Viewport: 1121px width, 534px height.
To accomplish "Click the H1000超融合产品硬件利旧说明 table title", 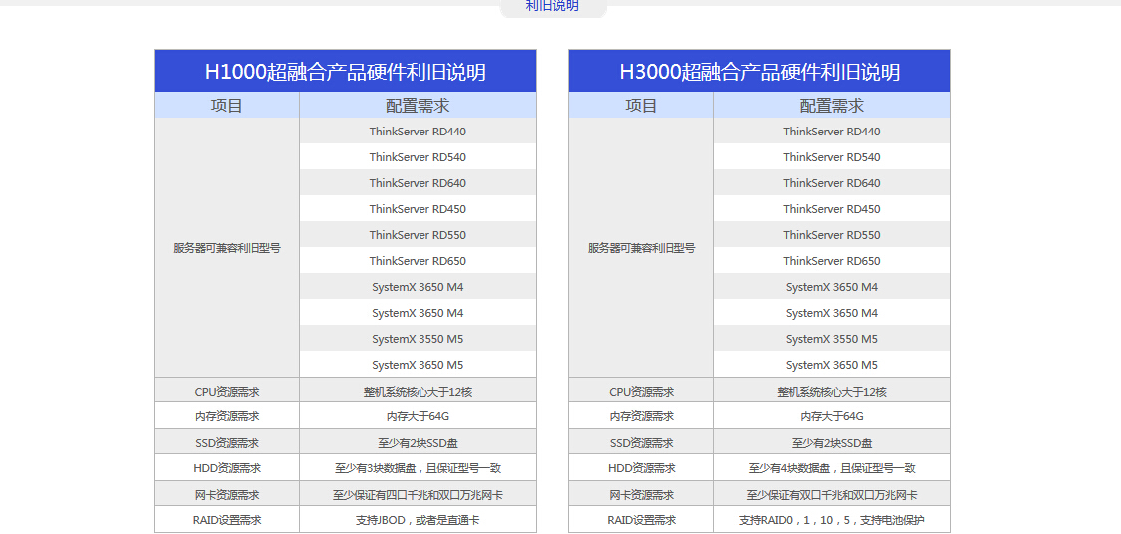I will pyautogui.click(x=346, y=72).
